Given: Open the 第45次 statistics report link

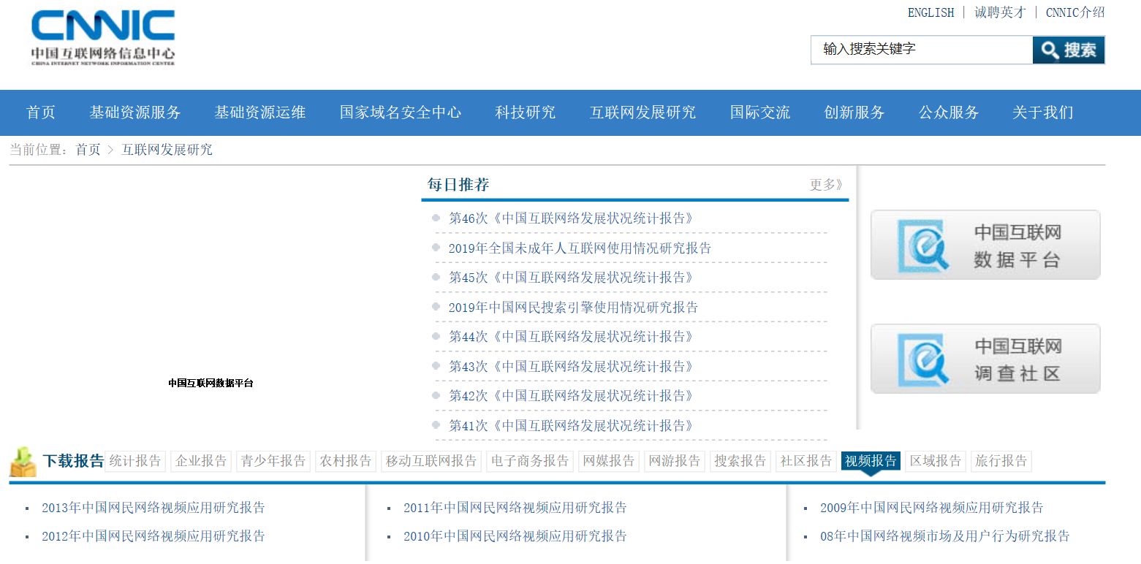Looking at the screenshot, I should click(571, 278).
